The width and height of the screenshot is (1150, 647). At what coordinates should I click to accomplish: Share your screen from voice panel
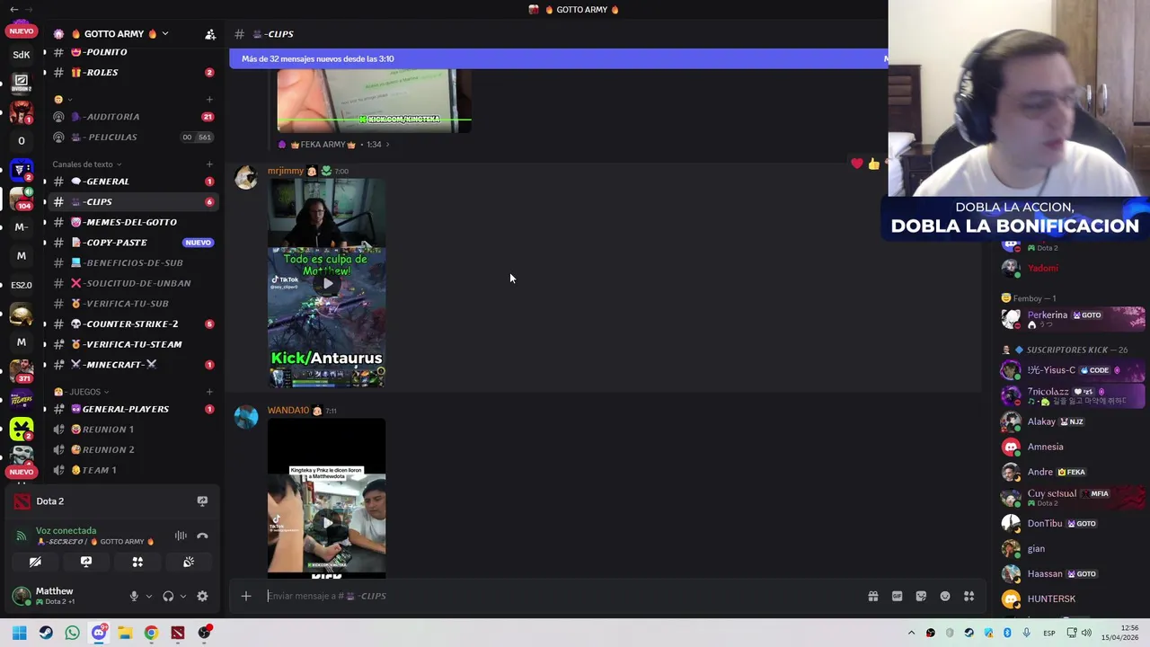pos(86,562)
